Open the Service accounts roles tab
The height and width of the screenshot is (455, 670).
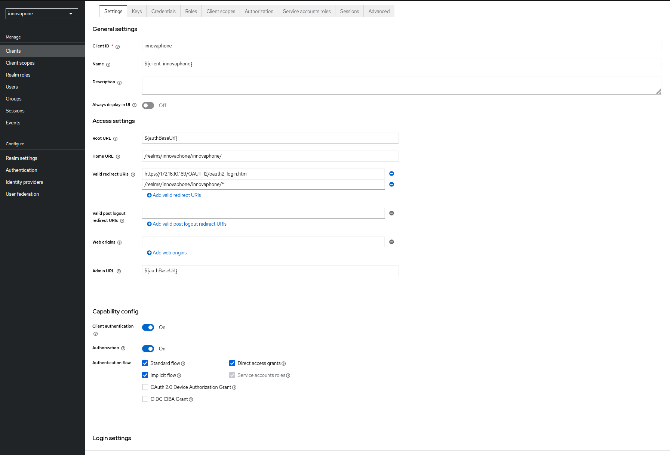tap(307, 12)
